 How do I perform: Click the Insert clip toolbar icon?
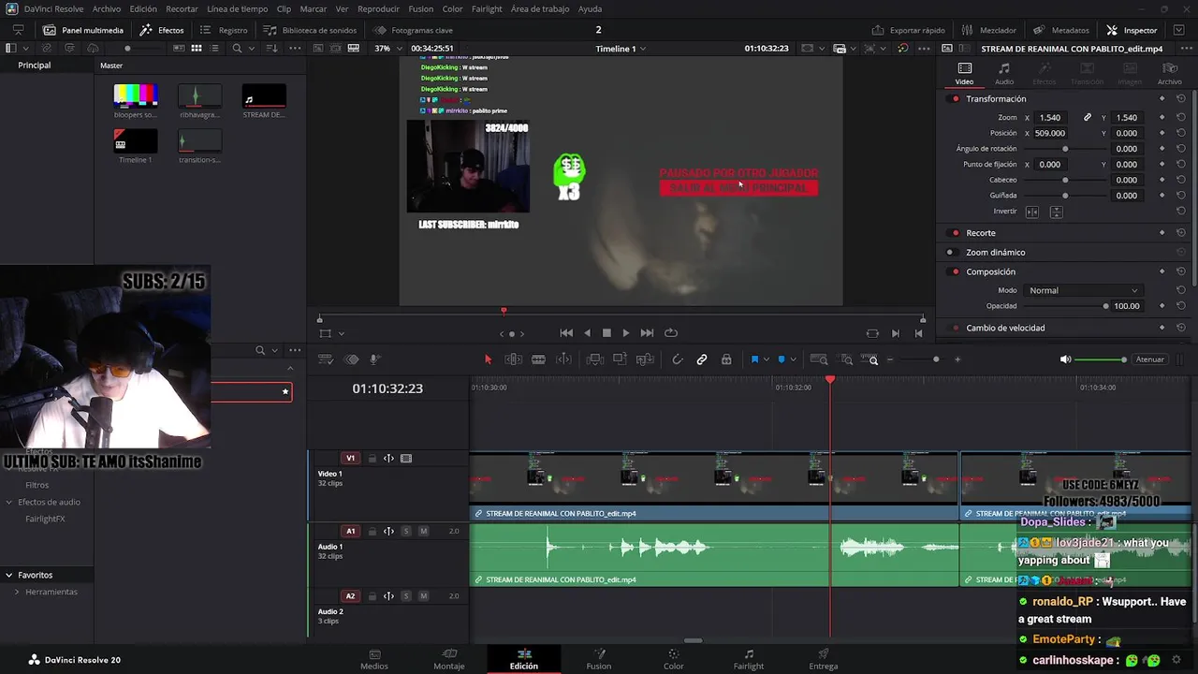pyautogui.click(x=594, y=359)
